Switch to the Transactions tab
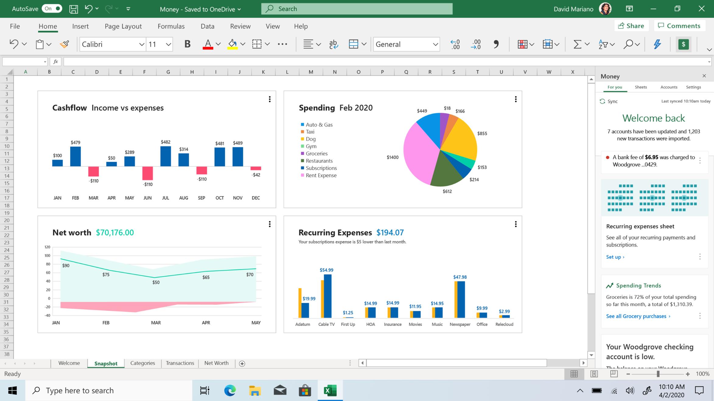 [x=180, y=363]
